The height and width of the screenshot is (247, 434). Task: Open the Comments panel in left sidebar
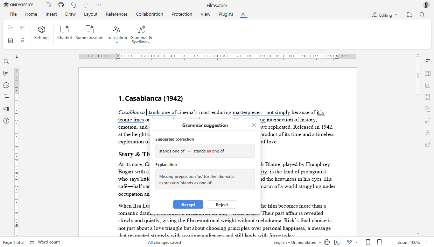click(x=6, y=73)
